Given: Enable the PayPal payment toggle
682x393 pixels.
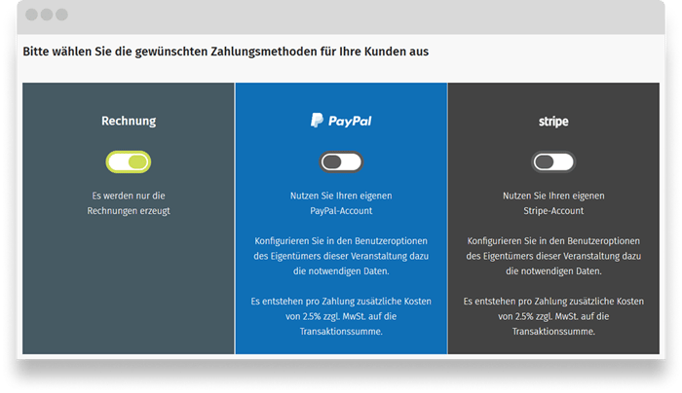Looking at the screenshot, I should (341, 162).
